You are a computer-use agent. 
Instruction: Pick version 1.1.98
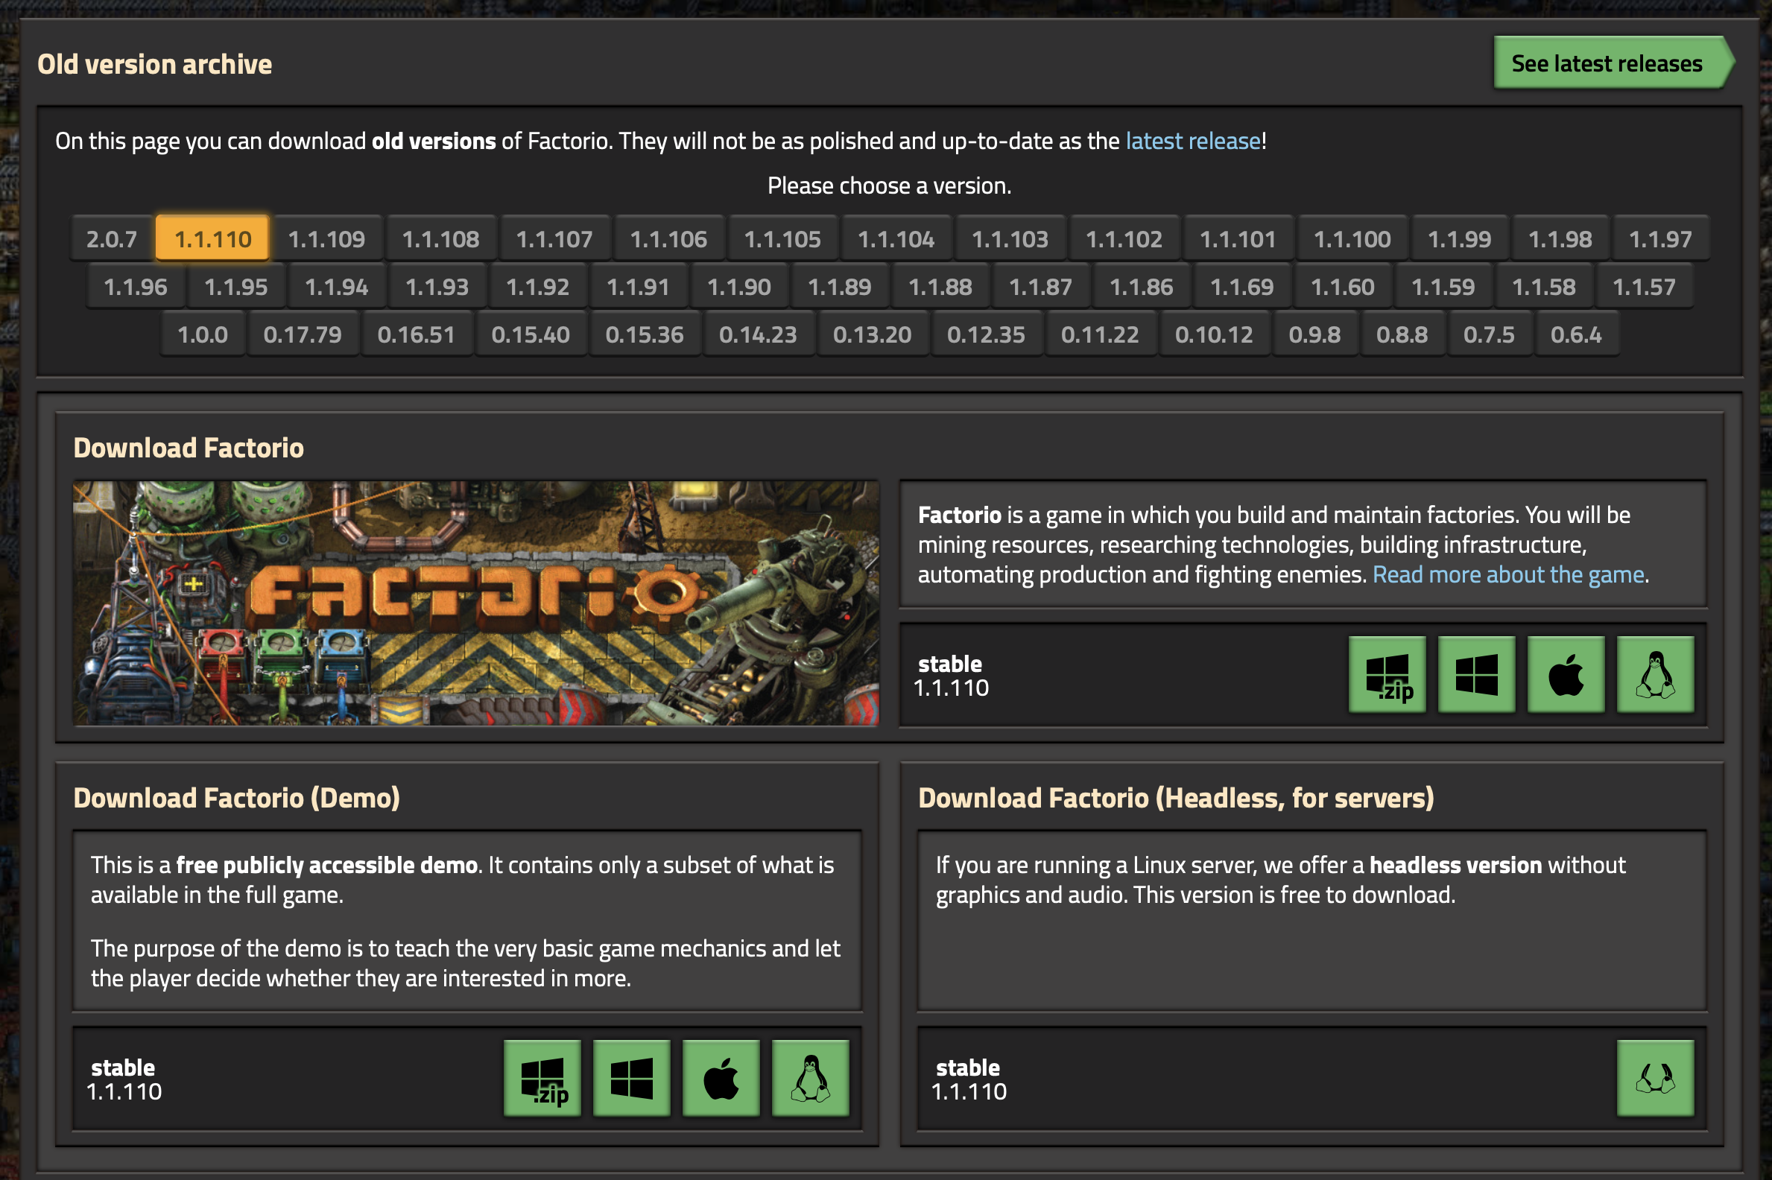click(1560, 238)
